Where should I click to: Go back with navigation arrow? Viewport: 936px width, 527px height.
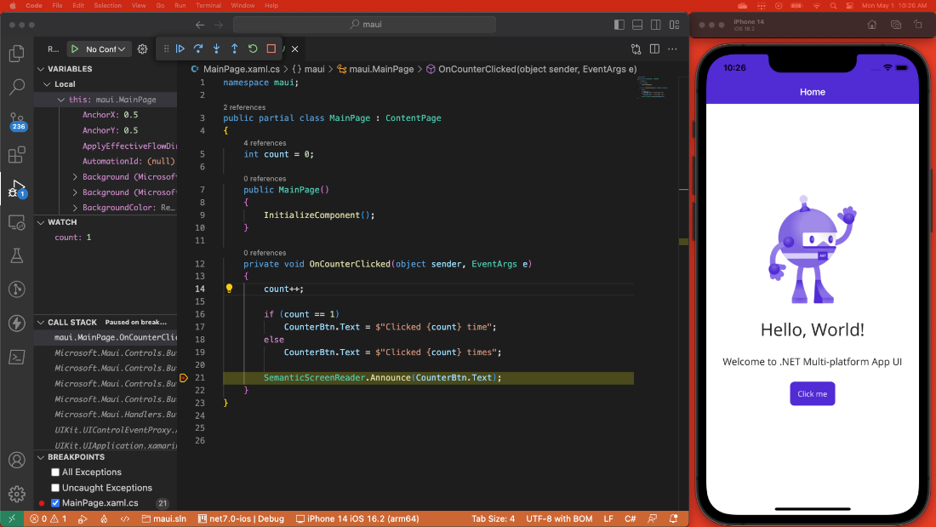[200, 25]
